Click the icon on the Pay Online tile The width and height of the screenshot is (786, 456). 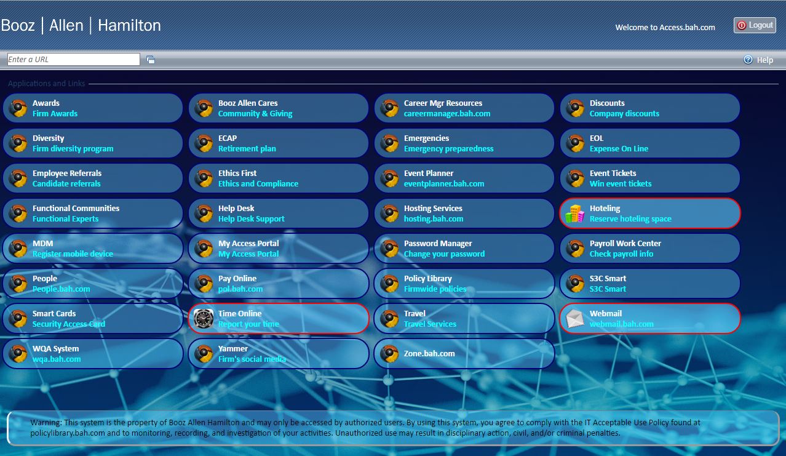pyautogui.click(x=203, y=284)
